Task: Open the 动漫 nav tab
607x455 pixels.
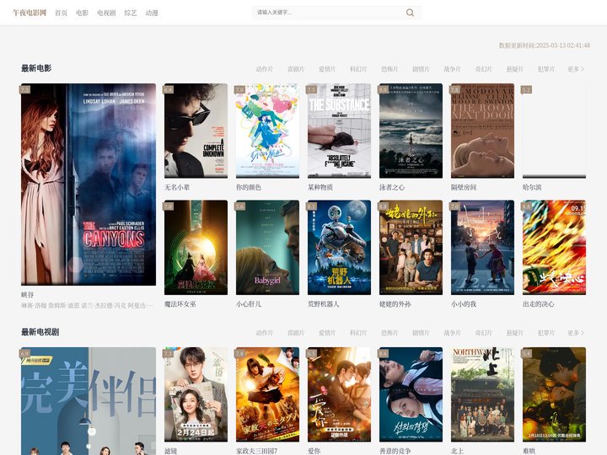Action: 152,13
